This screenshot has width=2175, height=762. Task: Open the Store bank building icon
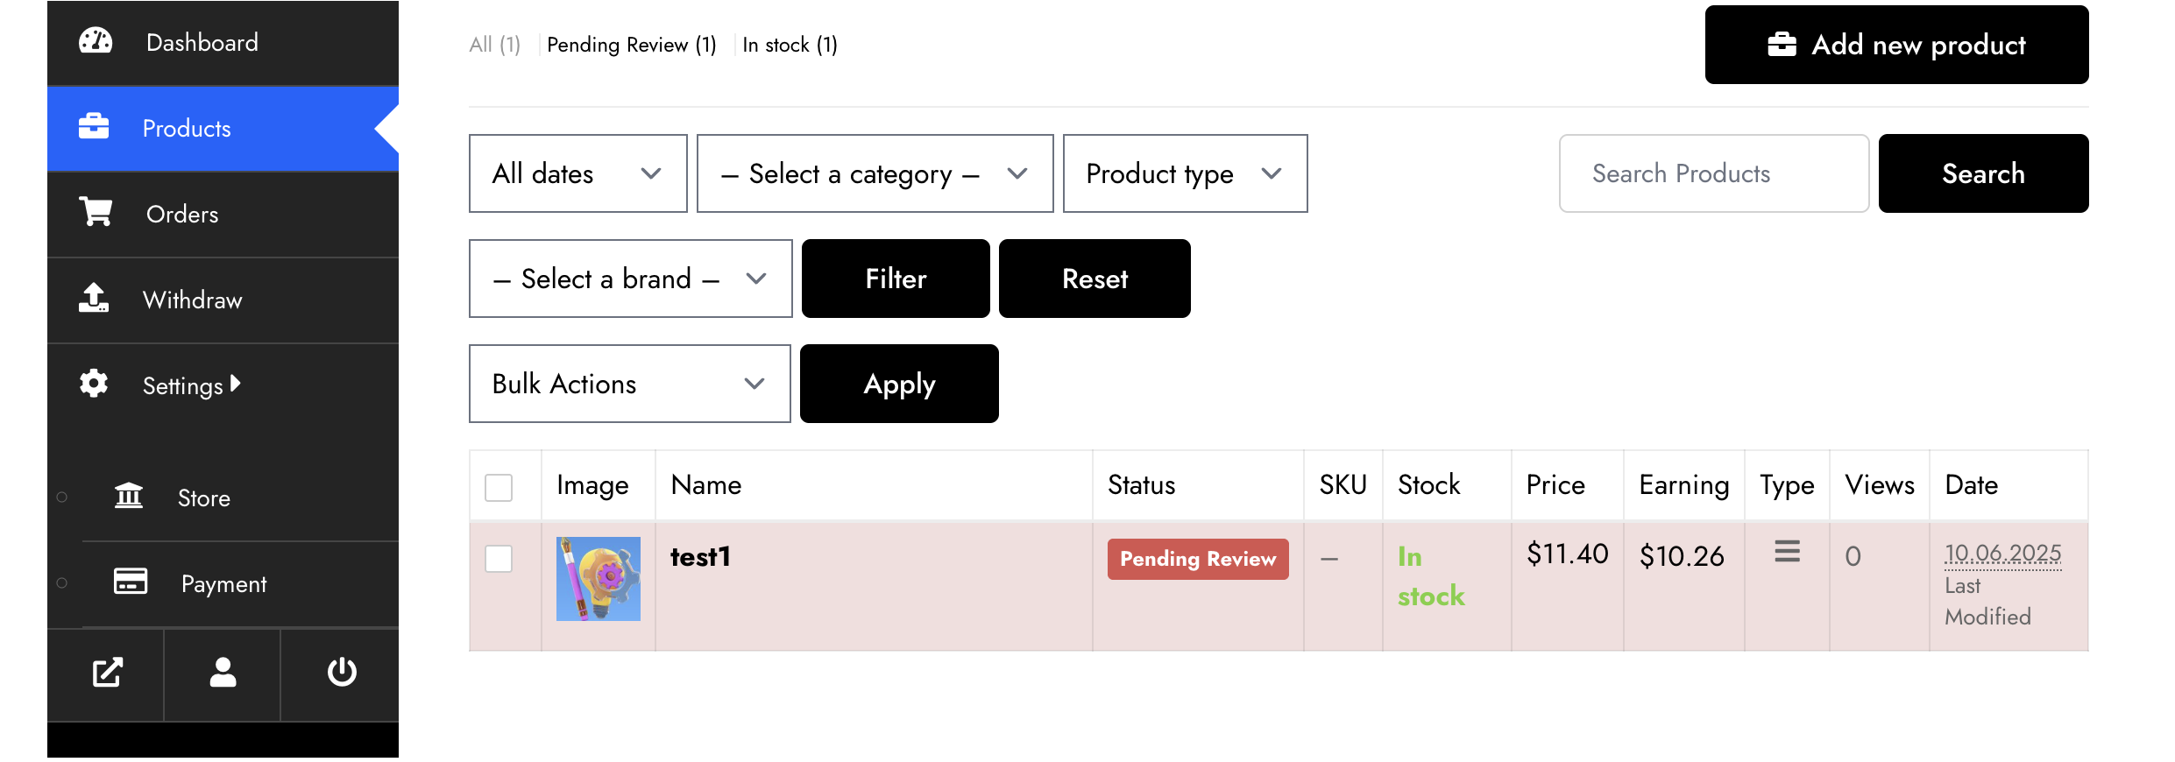(x=129, y=496)
